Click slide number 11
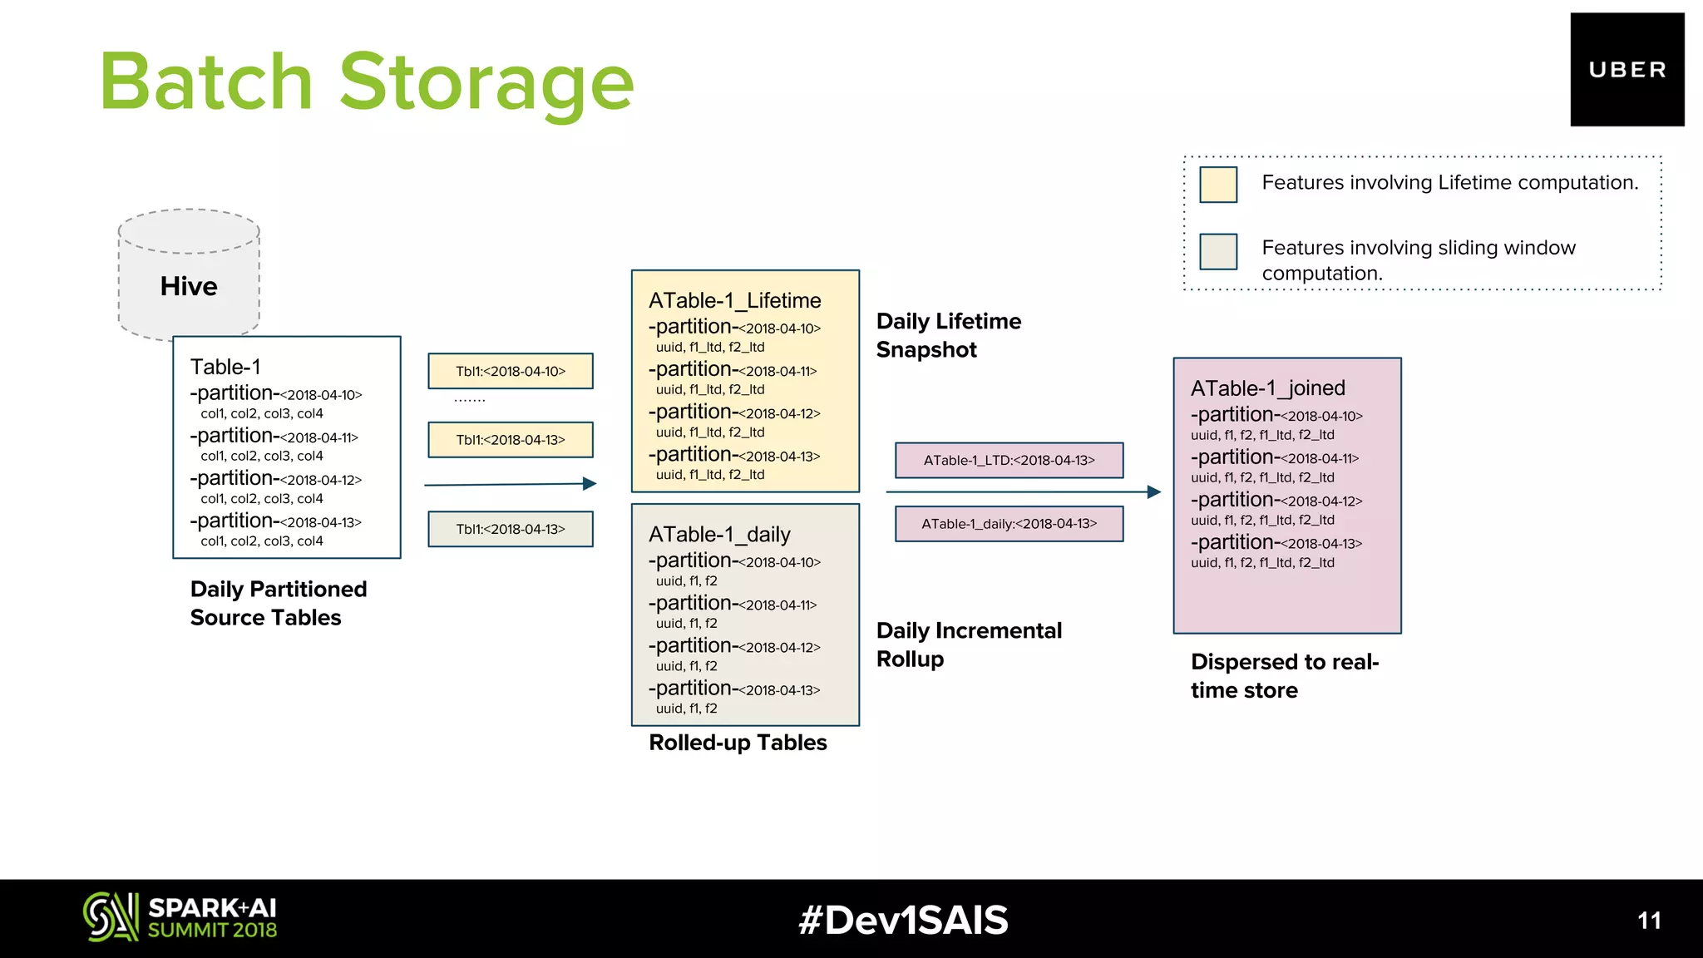Viewport: 1703px width, 958px height. coord(1649,921)
